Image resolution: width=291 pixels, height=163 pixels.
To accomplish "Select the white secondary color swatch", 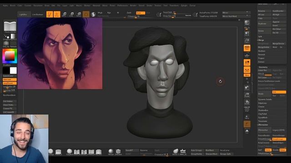I will 13,71.
